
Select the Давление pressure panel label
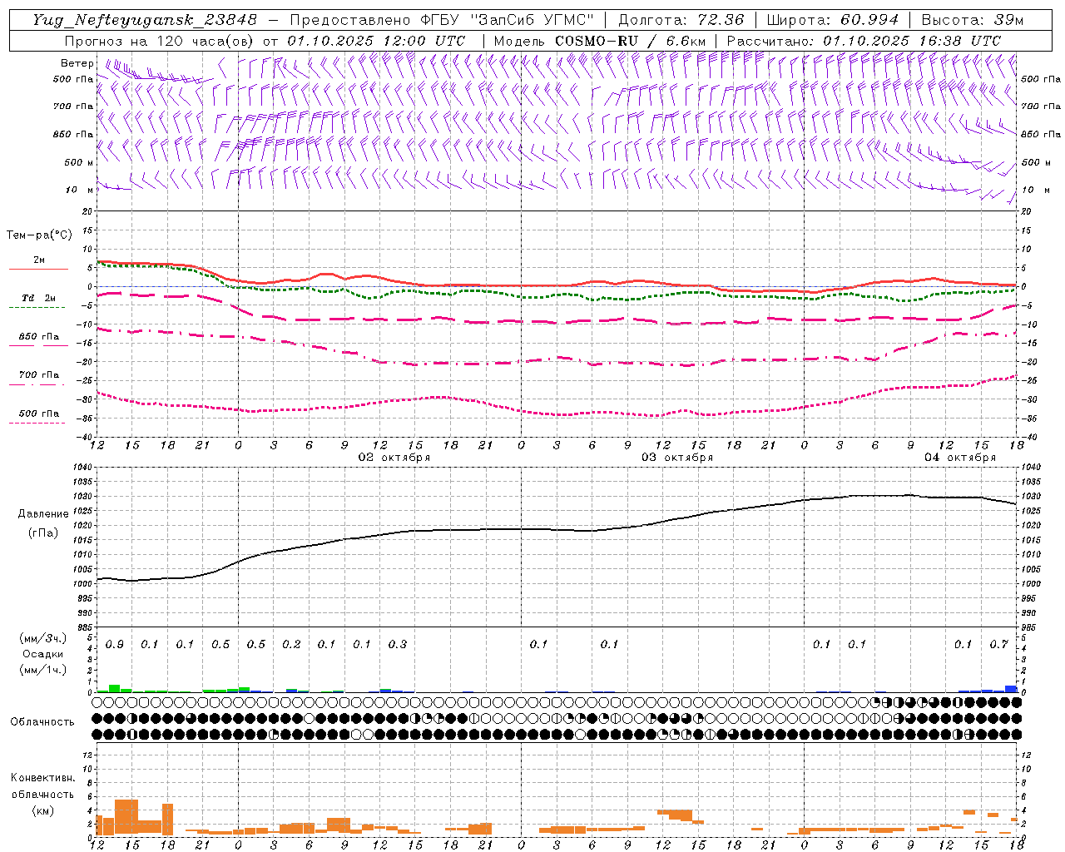point(43,514)
